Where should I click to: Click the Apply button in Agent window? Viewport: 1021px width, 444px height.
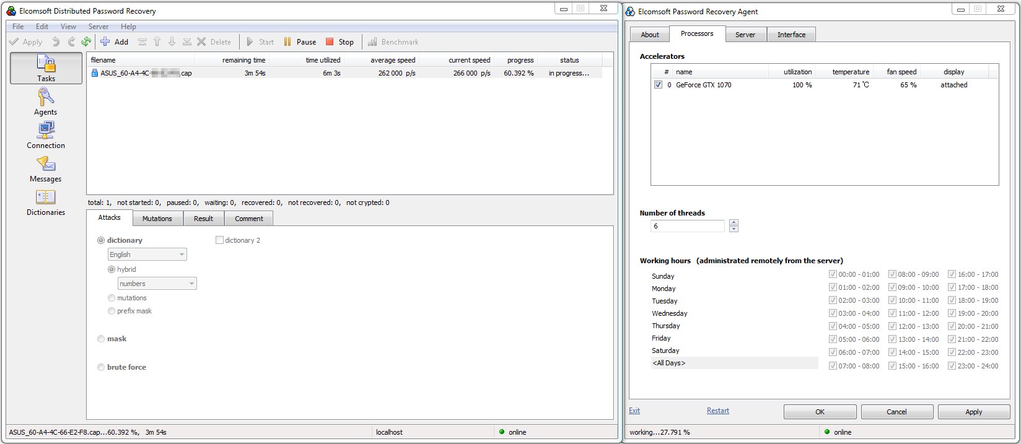(973, 412)
